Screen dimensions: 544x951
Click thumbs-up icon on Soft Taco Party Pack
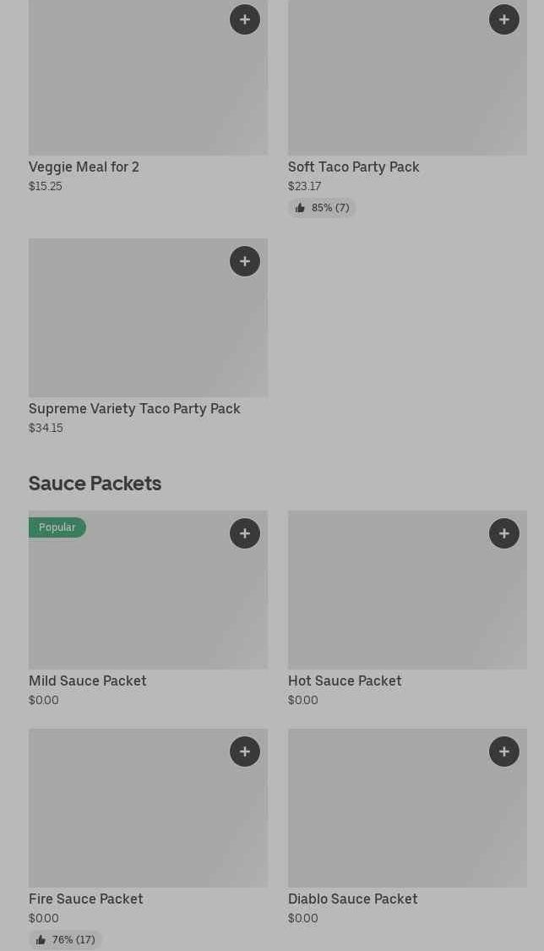pyautogui.click(x=300, y=208)
